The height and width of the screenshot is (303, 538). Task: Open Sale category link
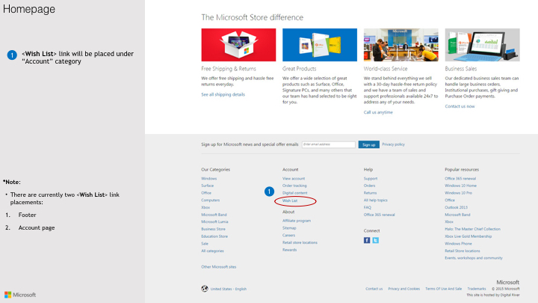205,244
